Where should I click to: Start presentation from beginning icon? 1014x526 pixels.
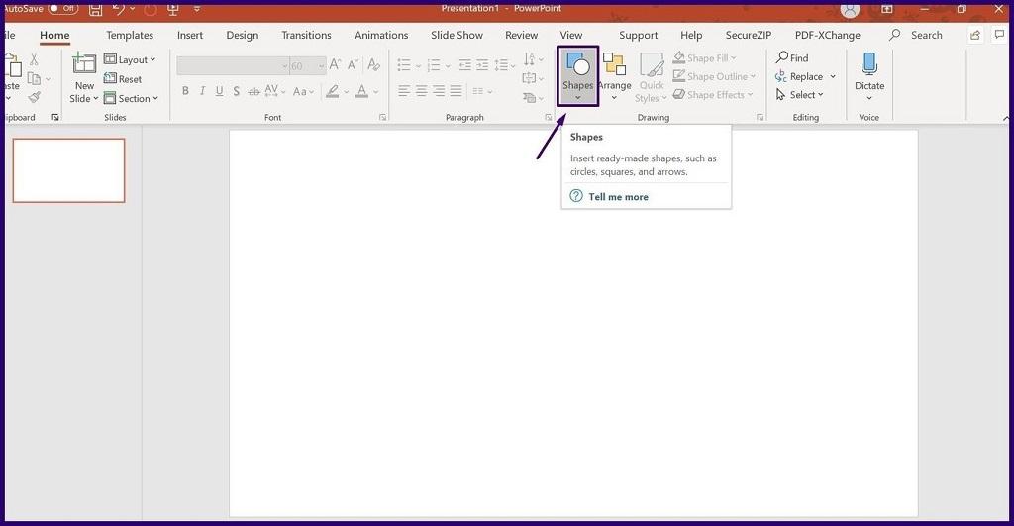coord(172,9)
